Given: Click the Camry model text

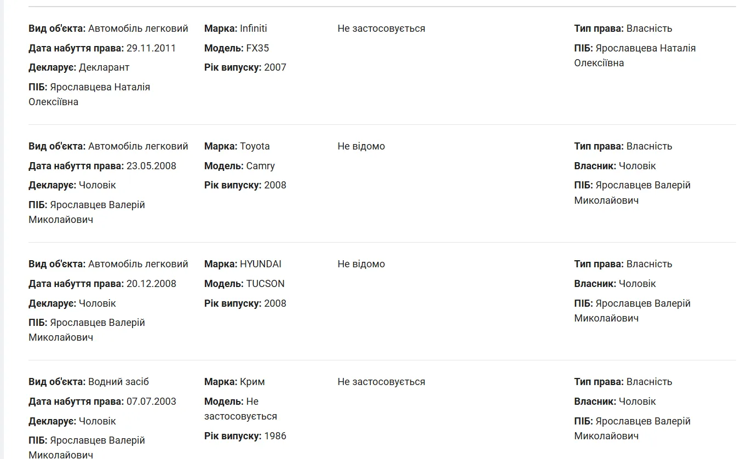Looking at the screenshot, I should point(261,166).
